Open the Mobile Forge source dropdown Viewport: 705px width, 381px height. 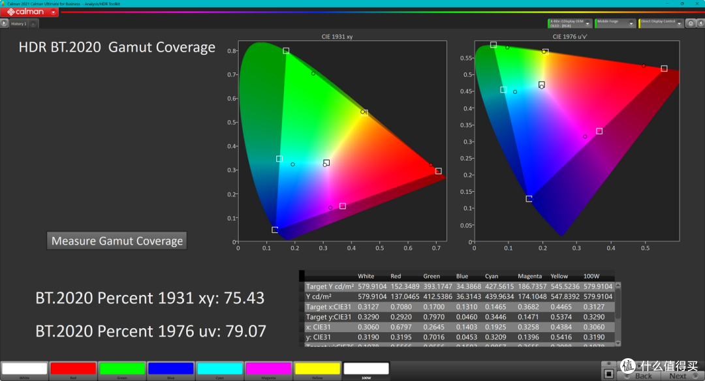tap(631, 23)
